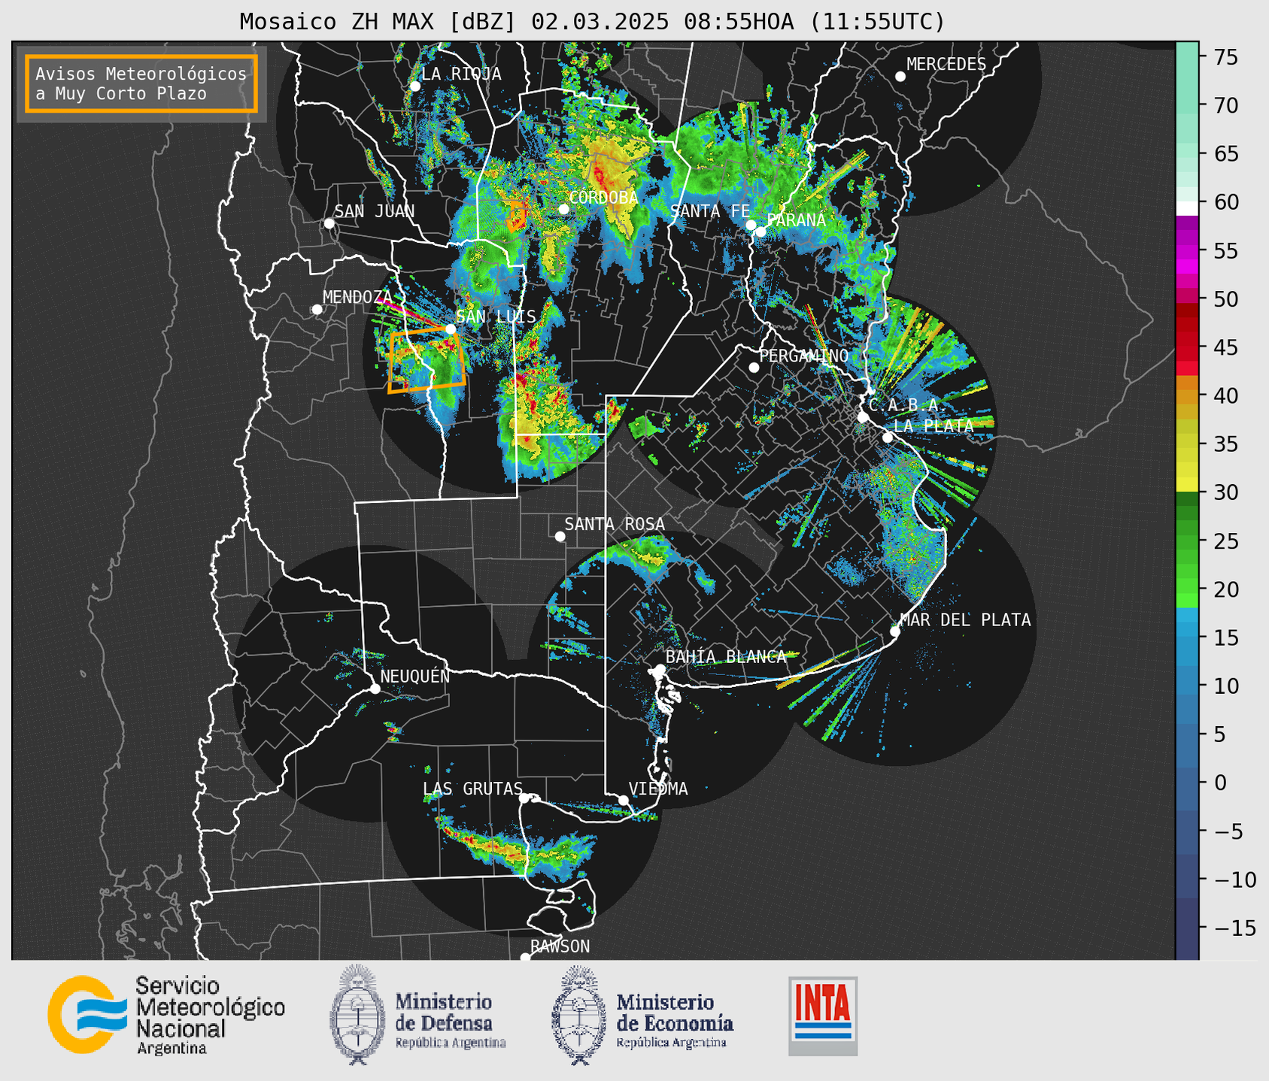Click the Ministerio de Economía emblem
This screenshot has height=1081, width=1269.
[x=578, y=1015]
